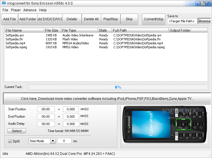Click the Delete button
This screenshot has height=158, width=212.
click(72, 19)
